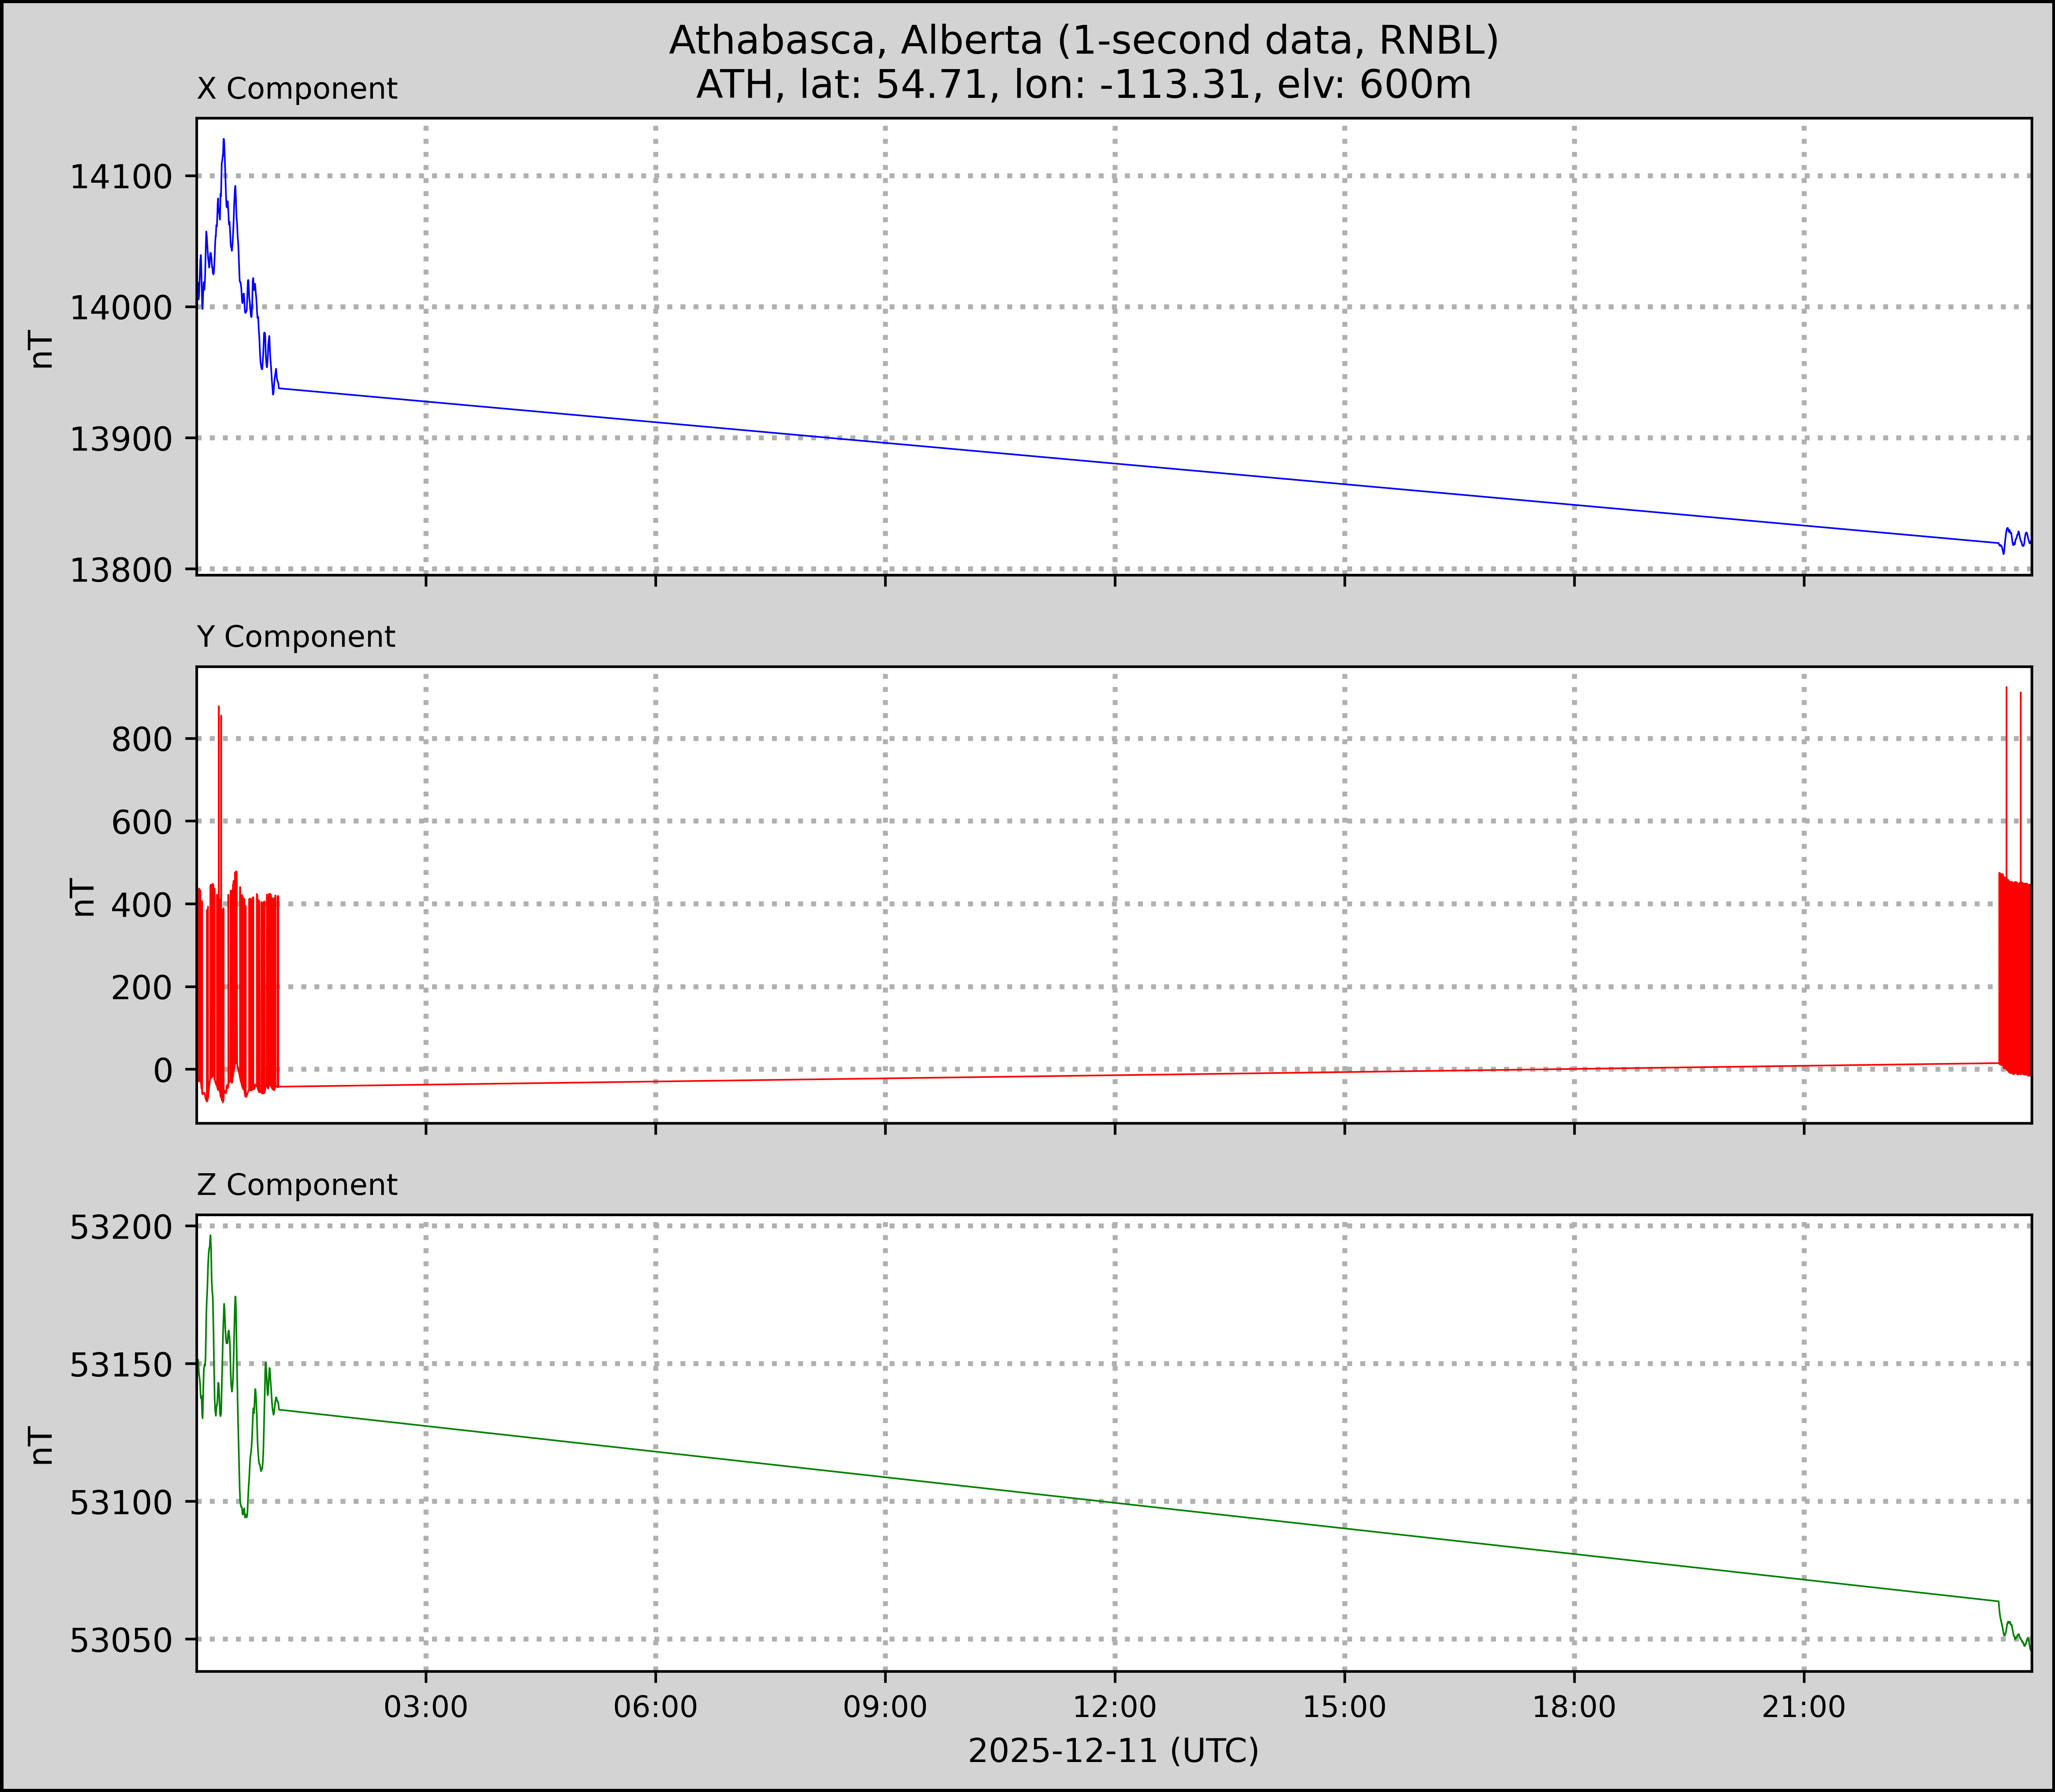Click the 'Y Component' panel label
This screenshot has width=2055, height=1792.
[x=296, y=637]
